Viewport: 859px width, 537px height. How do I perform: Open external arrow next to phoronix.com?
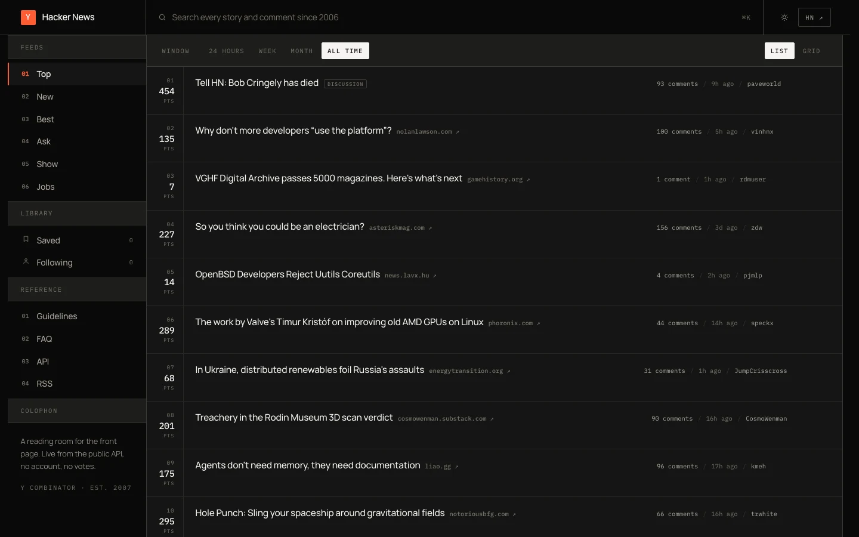(x=538, y=323)
